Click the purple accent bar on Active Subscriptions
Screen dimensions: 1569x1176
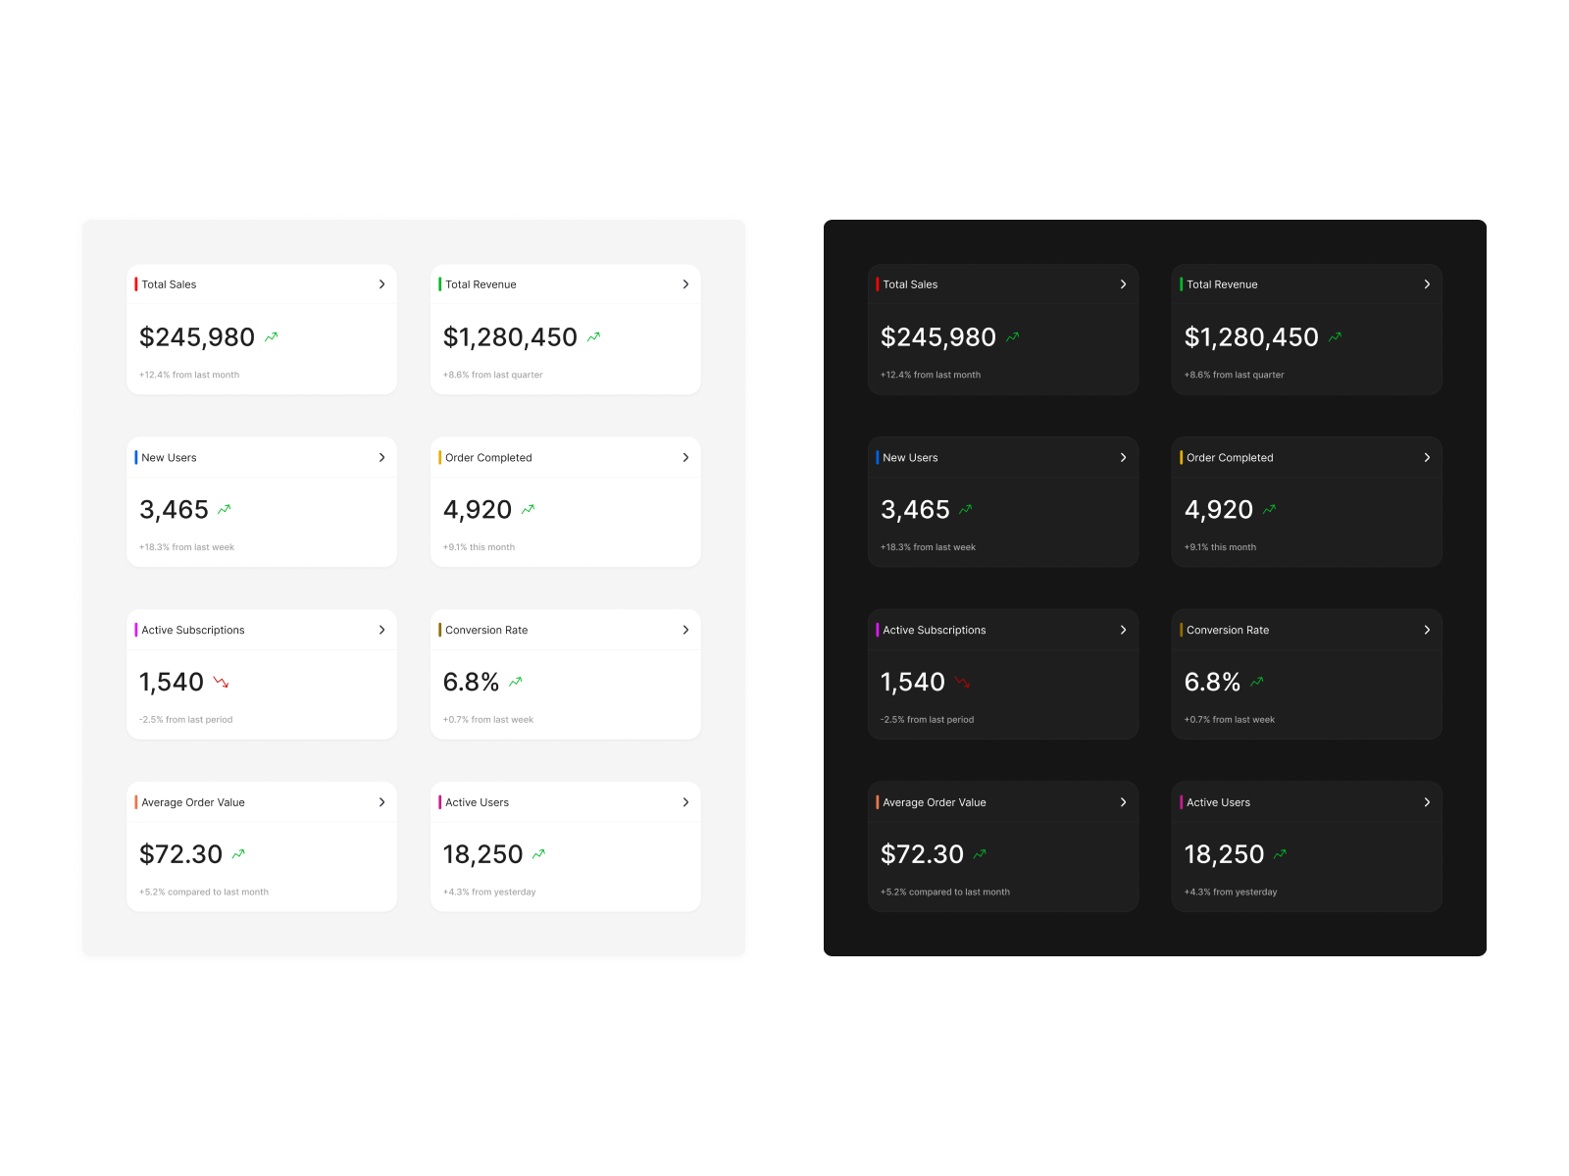136,630
